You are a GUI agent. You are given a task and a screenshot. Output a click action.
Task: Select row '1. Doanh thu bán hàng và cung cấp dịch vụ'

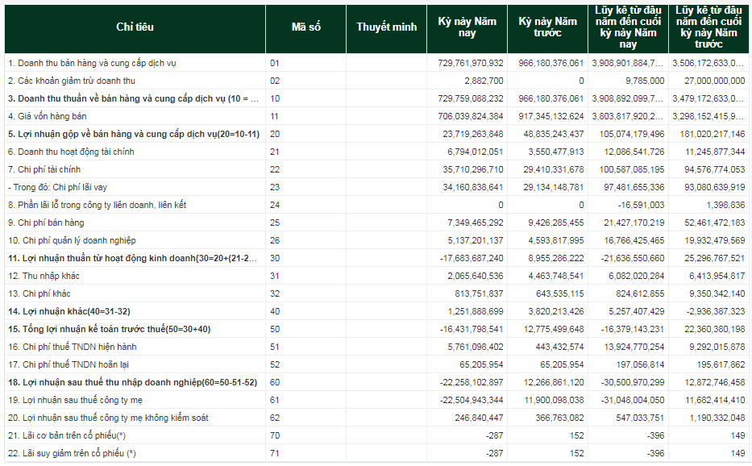click(x=376, y=63)
